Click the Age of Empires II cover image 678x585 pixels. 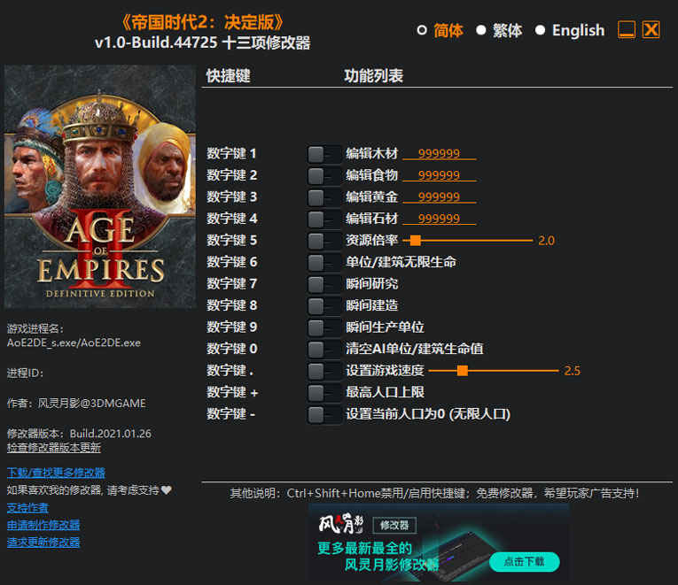pos(100,187)
